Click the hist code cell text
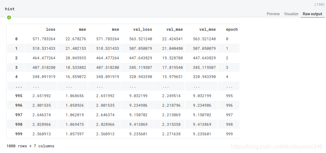 (x=10, y=9)
